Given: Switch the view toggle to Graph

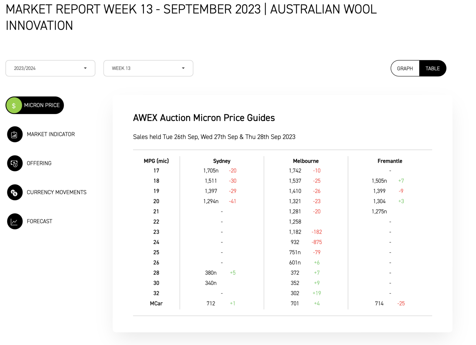Looking at the screenshot, I should click(405, 68).
